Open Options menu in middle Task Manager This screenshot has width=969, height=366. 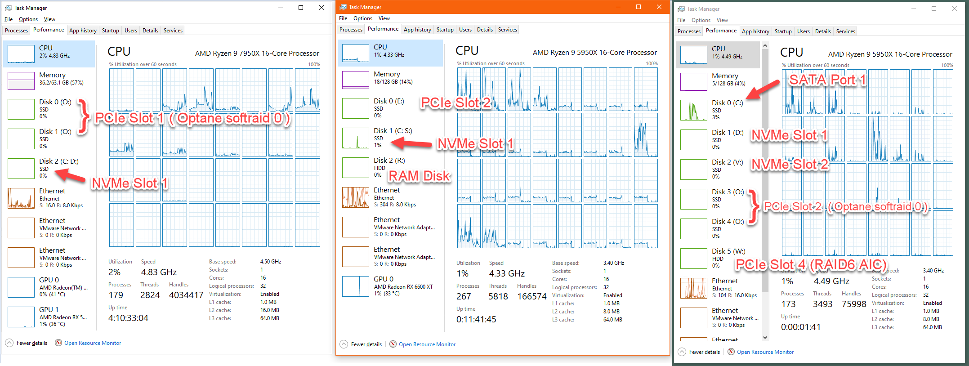tap(363, 18)
